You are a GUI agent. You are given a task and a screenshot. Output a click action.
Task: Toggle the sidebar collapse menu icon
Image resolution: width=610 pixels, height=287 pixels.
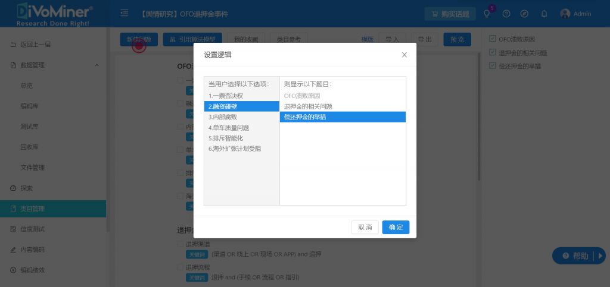pyautogui.click(x=125, y=14)
